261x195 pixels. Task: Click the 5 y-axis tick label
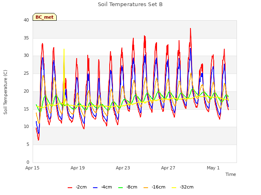28,145
